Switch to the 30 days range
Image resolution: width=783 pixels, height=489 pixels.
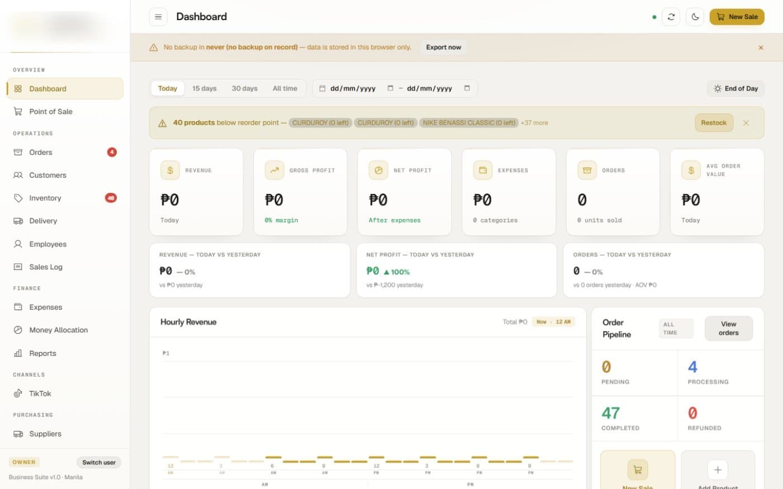coord(244,88)
